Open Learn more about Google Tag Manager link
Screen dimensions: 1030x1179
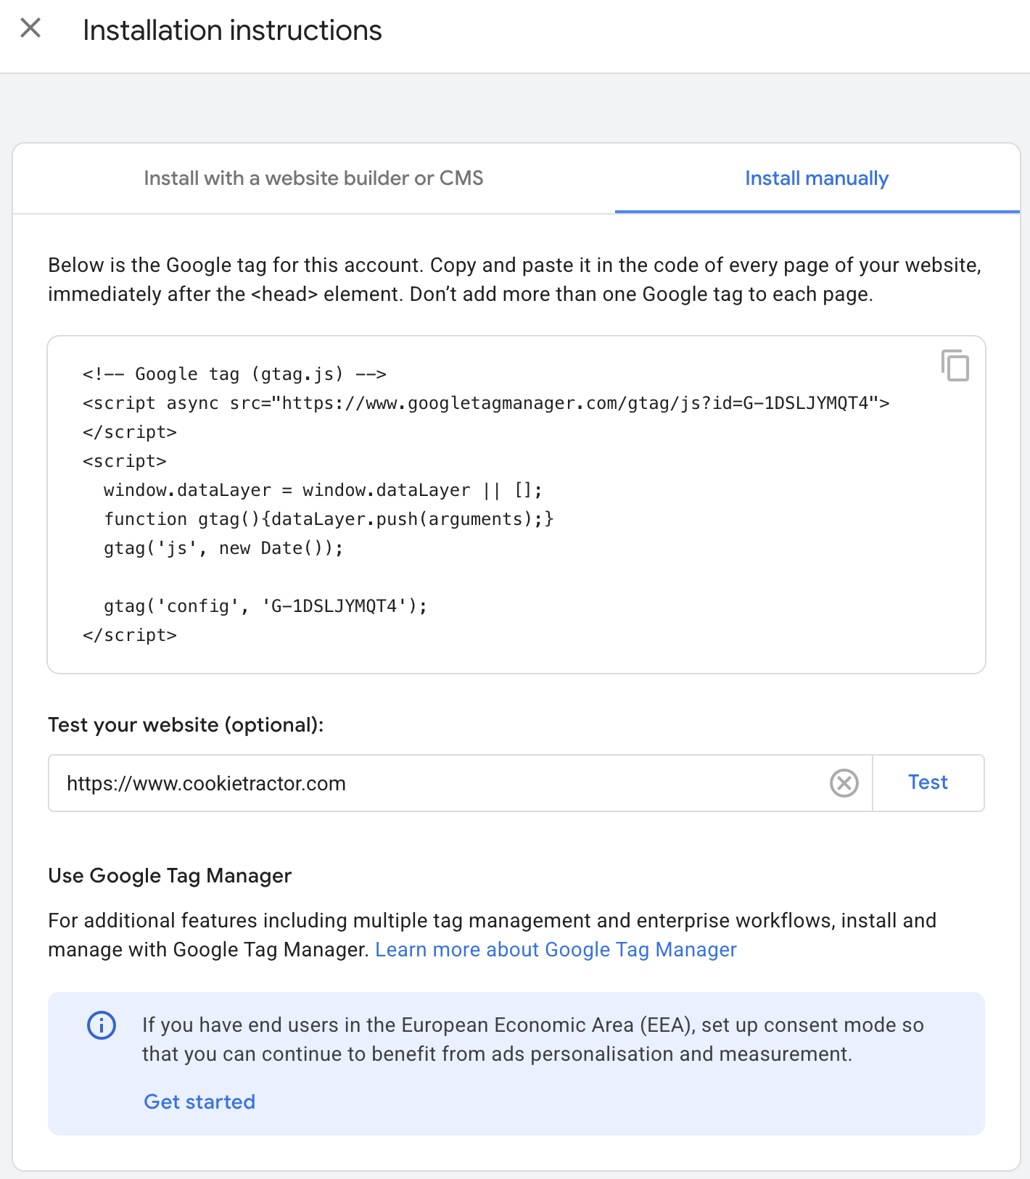point(556,950)
